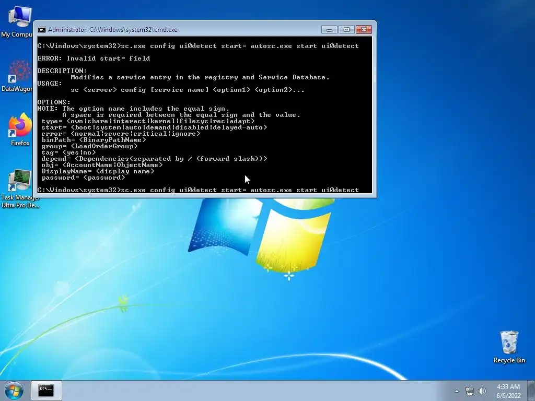Open the network status tray icon
Viewport: 535px width, 401px height.
(470, 391)
